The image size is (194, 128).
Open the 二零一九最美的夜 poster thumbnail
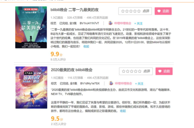[x=31, y=27]
